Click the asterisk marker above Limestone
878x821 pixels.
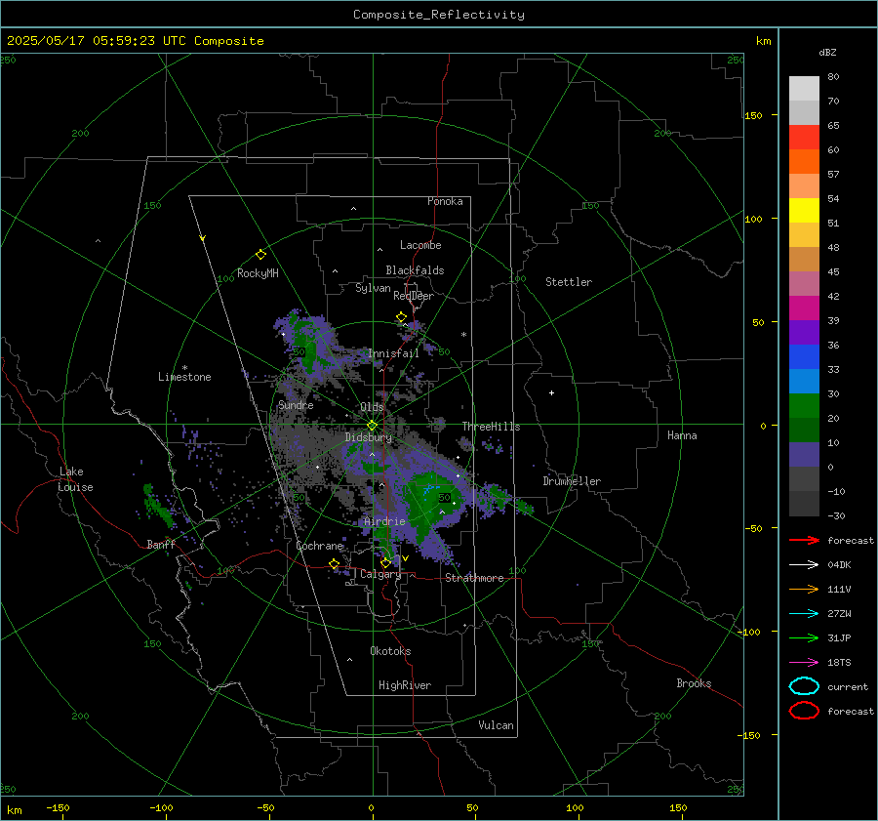pos(184,368)
